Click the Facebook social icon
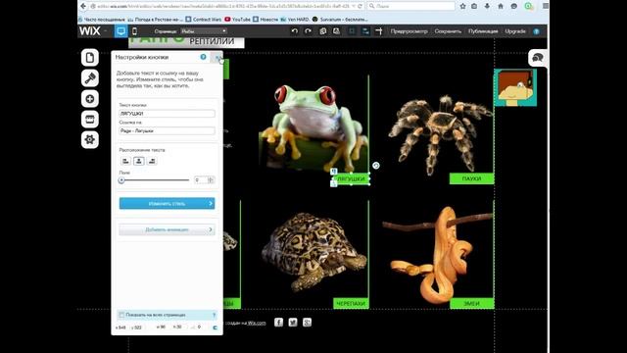 (278, 323)
